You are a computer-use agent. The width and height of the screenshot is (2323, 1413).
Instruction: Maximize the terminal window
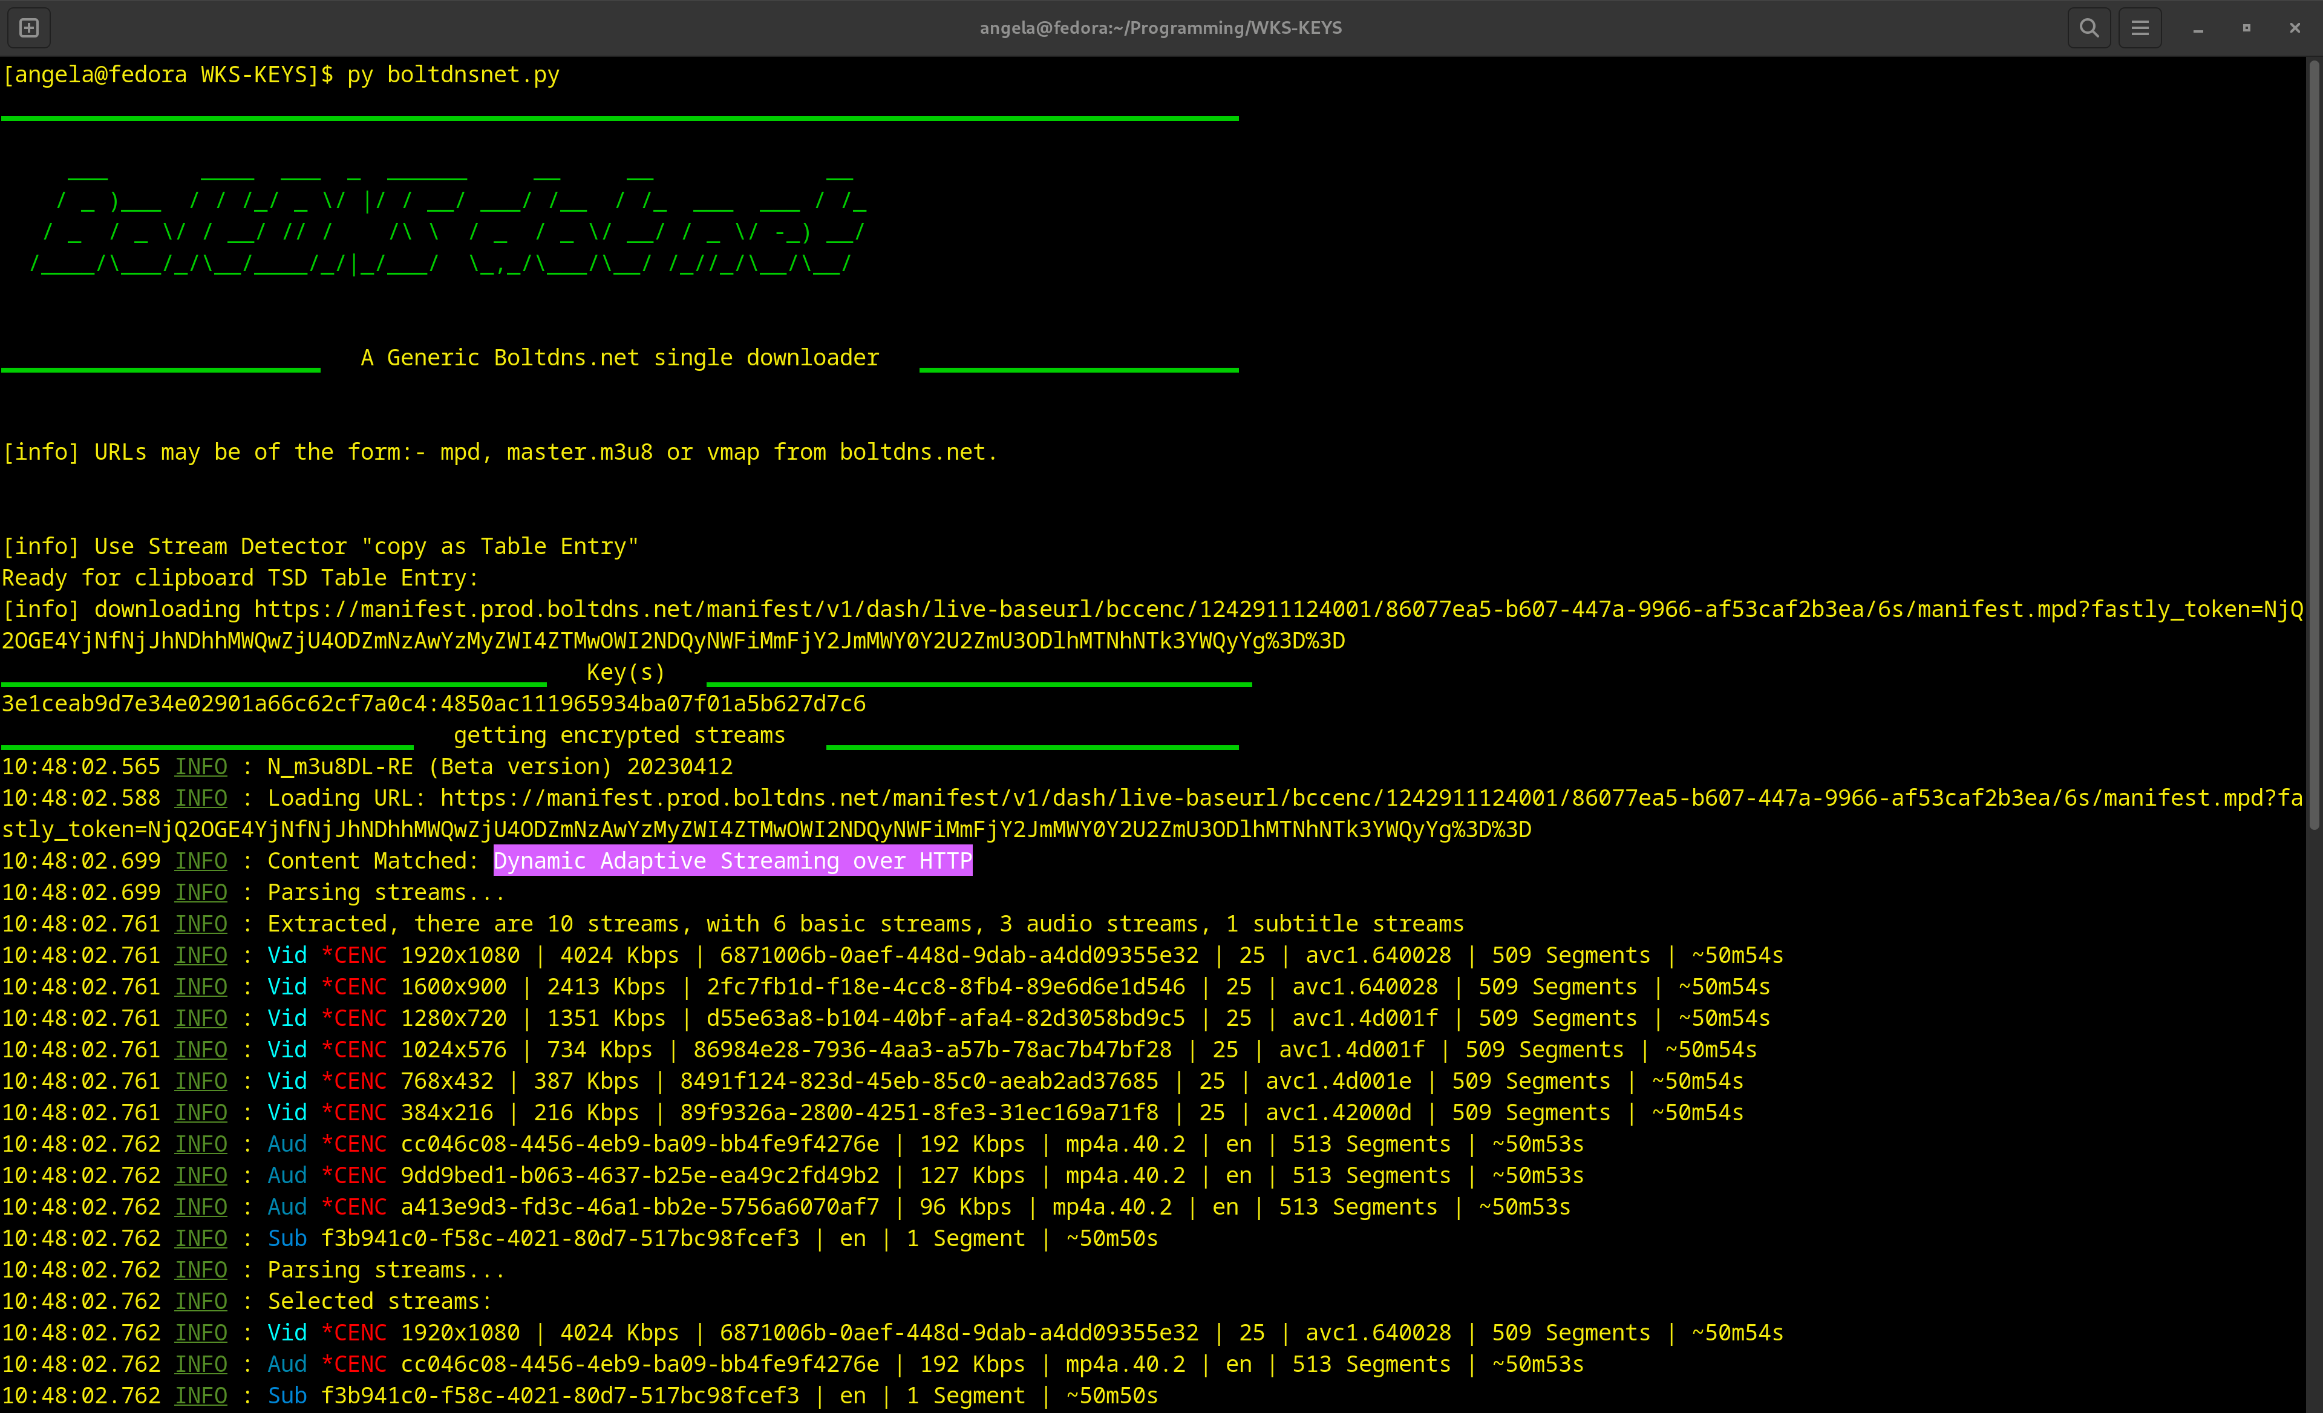[2247, 28]
